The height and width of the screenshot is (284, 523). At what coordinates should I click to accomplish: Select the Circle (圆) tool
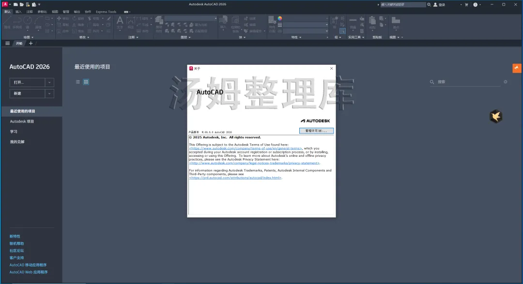tap(28, 23)
